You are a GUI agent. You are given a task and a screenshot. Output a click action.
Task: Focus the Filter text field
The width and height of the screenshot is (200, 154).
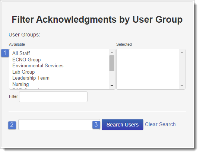[53, 97]
